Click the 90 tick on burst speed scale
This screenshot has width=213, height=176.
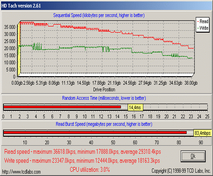[201, 142]
